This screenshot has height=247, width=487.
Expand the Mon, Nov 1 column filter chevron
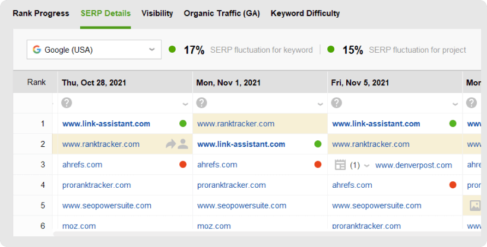click(320, 104)
